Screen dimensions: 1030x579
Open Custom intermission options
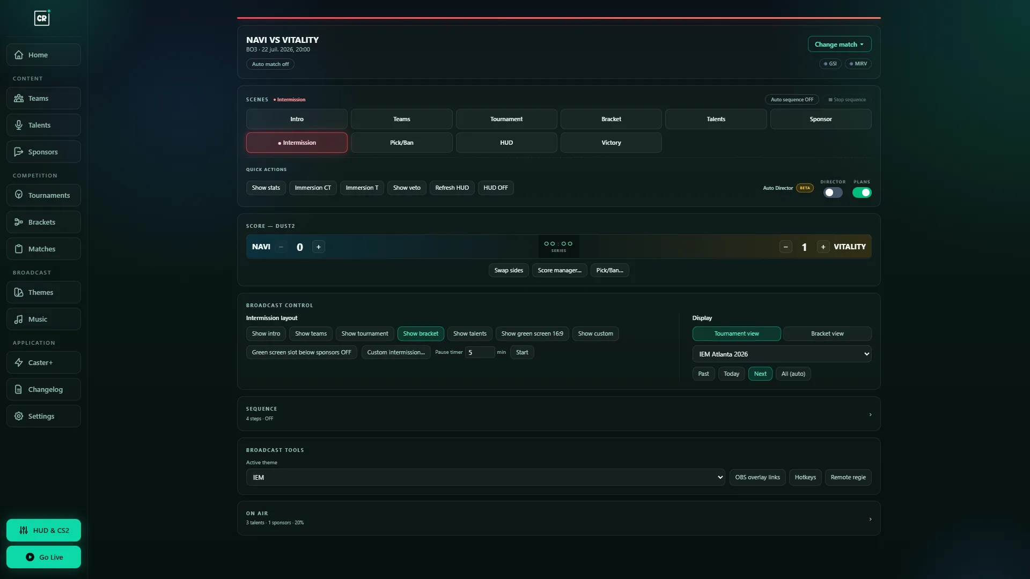click(x=396, y=352)
